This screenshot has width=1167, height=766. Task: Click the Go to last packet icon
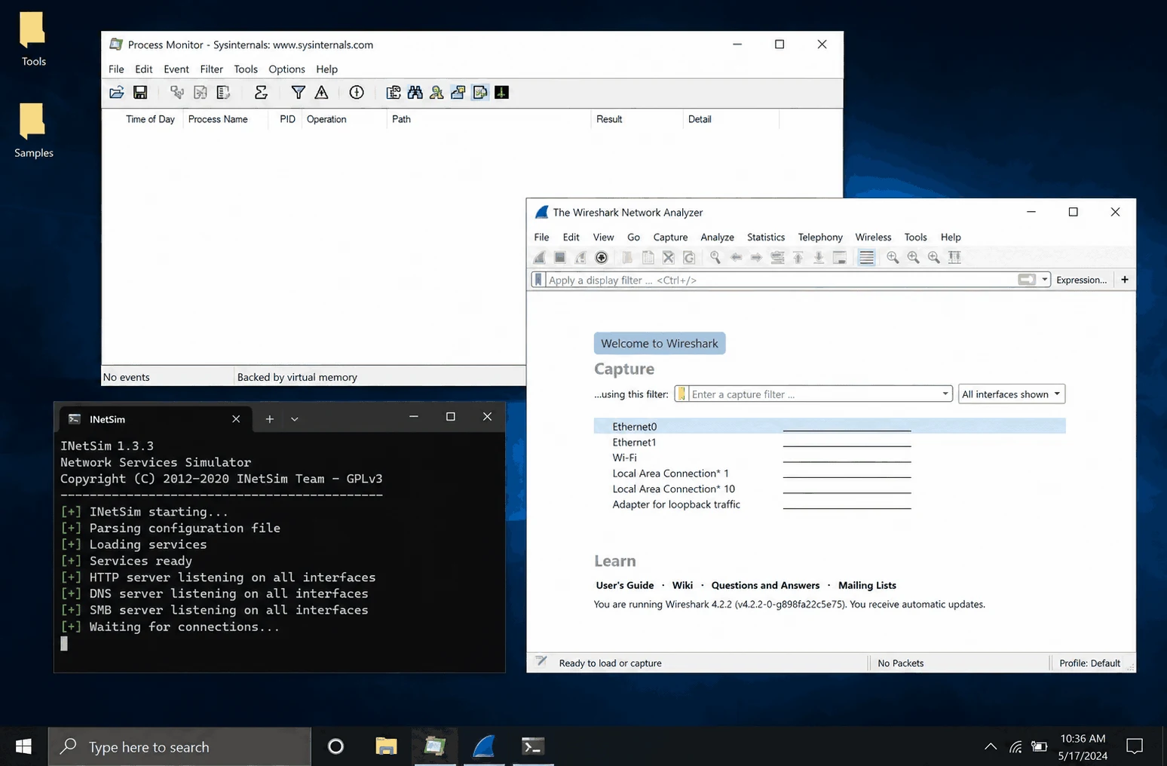click(819, 257)
